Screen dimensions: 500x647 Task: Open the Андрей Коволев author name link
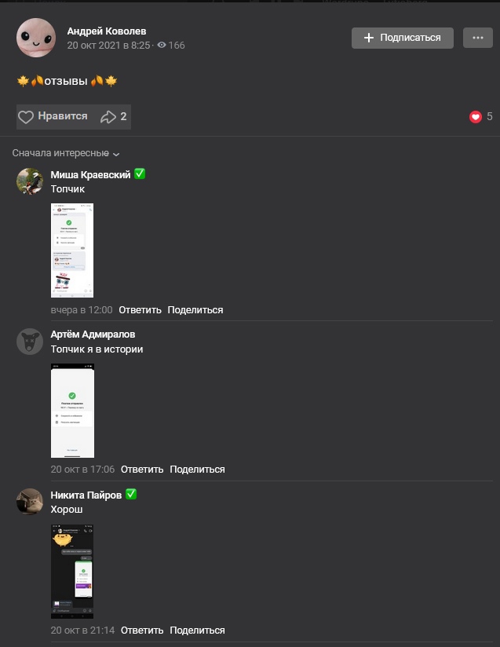point(107,31)
